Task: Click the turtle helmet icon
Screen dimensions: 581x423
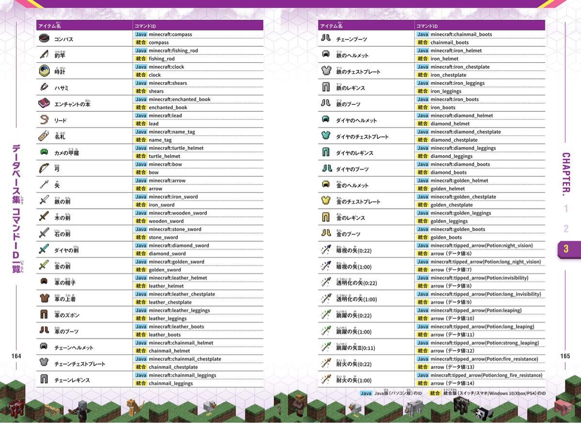Action: pyautogui.click(x=44, y=152)
